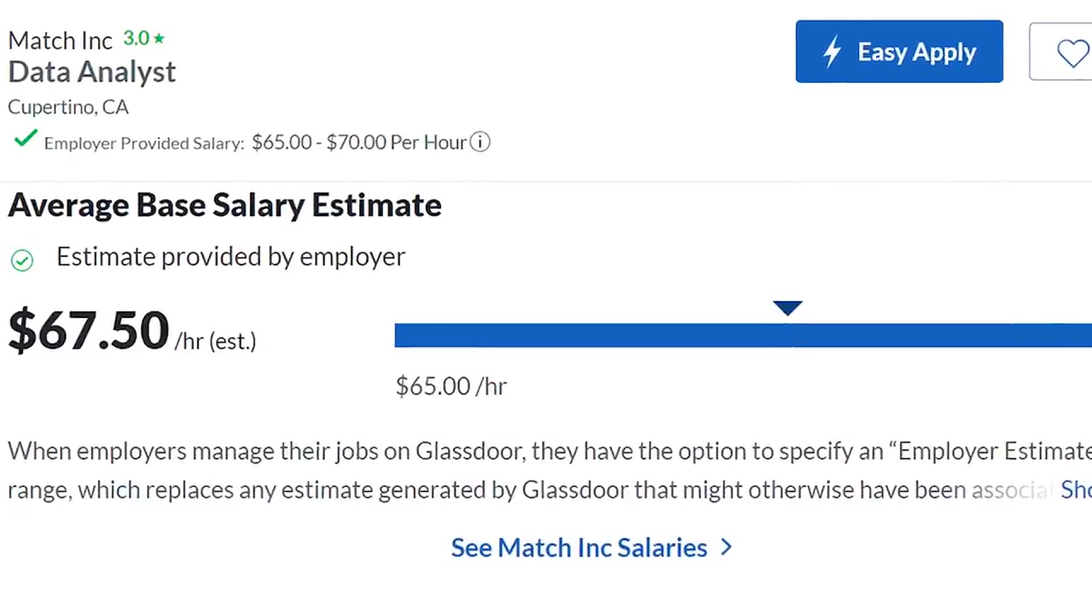
Task: Click circled check beside Estimate provided by employer
Action: point(22,260)
